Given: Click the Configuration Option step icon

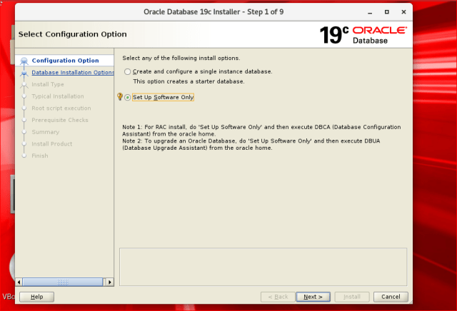Looking at the screenshot, I should pos(24,61).
